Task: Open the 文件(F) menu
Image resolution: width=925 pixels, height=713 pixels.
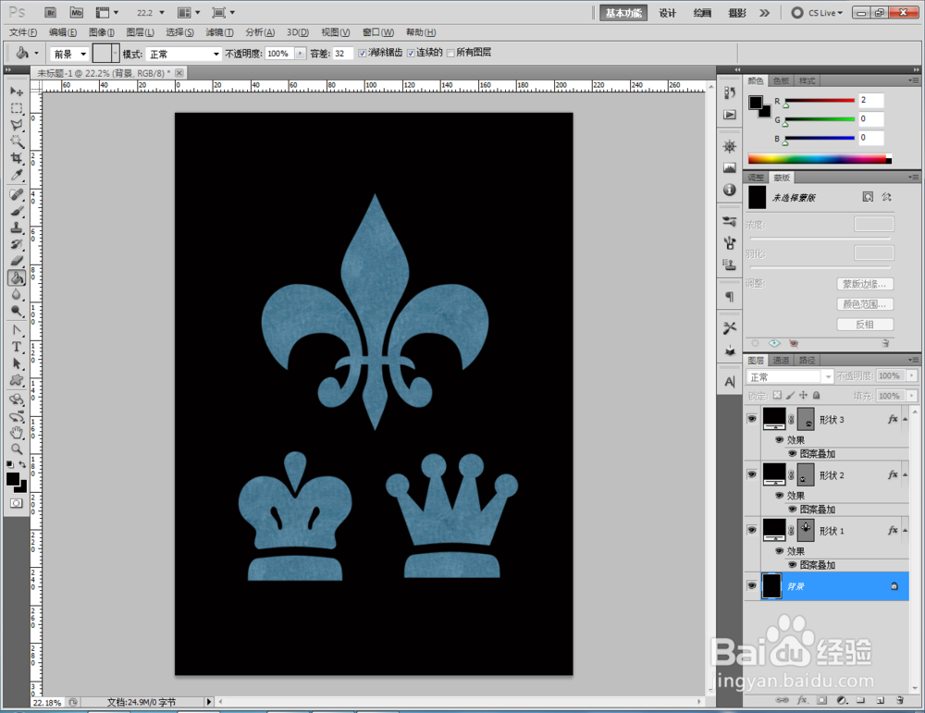Action: 23,32
